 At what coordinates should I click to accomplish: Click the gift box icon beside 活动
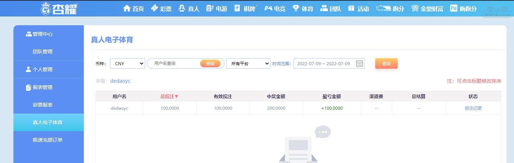point(351,8)
